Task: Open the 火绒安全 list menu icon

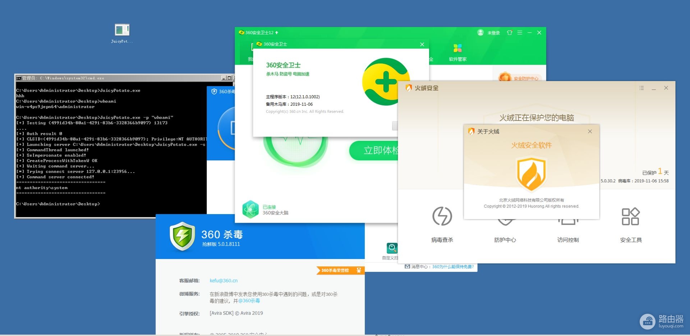Action: 641,88
